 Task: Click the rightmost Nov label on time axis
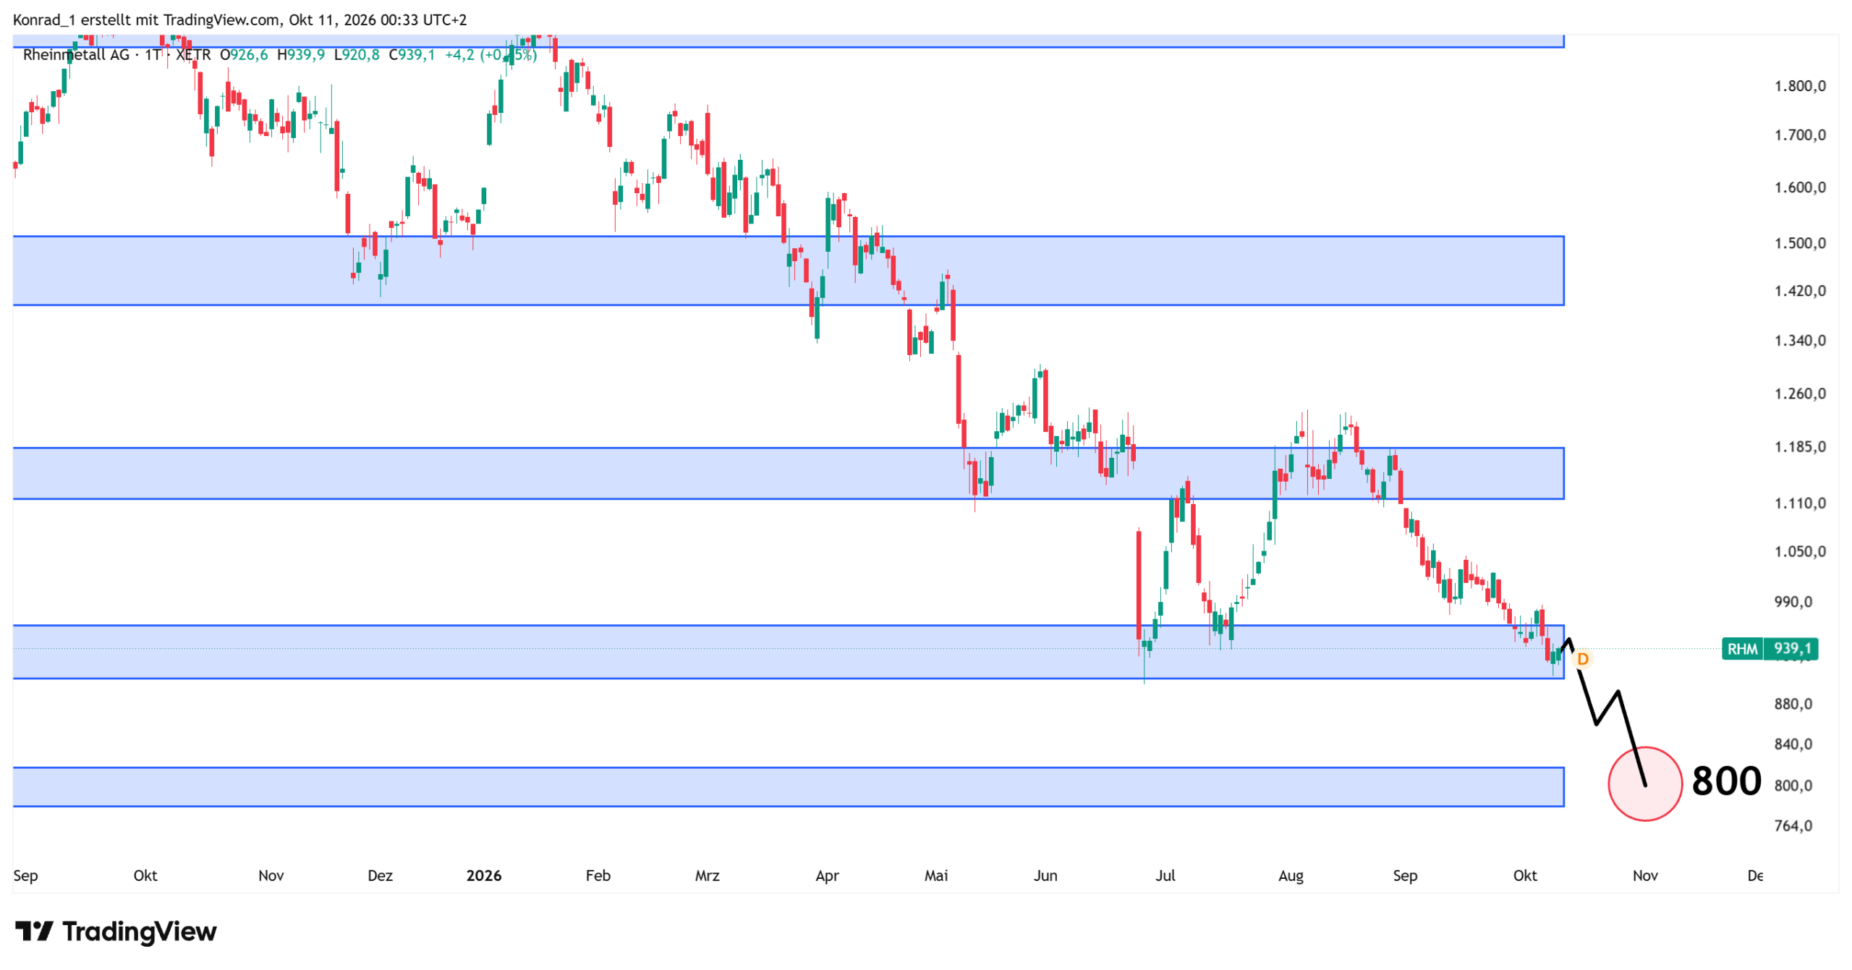click(x=1645, y=876)
